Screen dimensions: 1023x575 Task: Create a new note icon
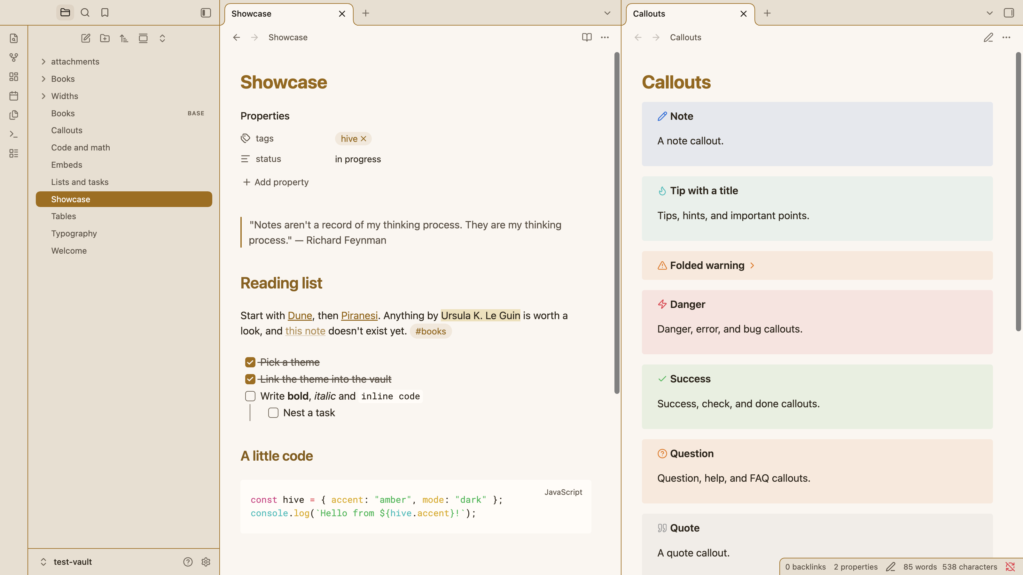click(x=86, y=38)
